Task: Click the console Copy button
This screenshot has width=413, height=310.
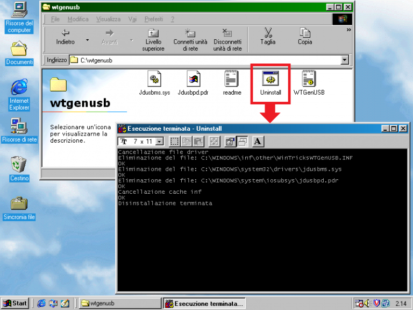Action: 187,142
